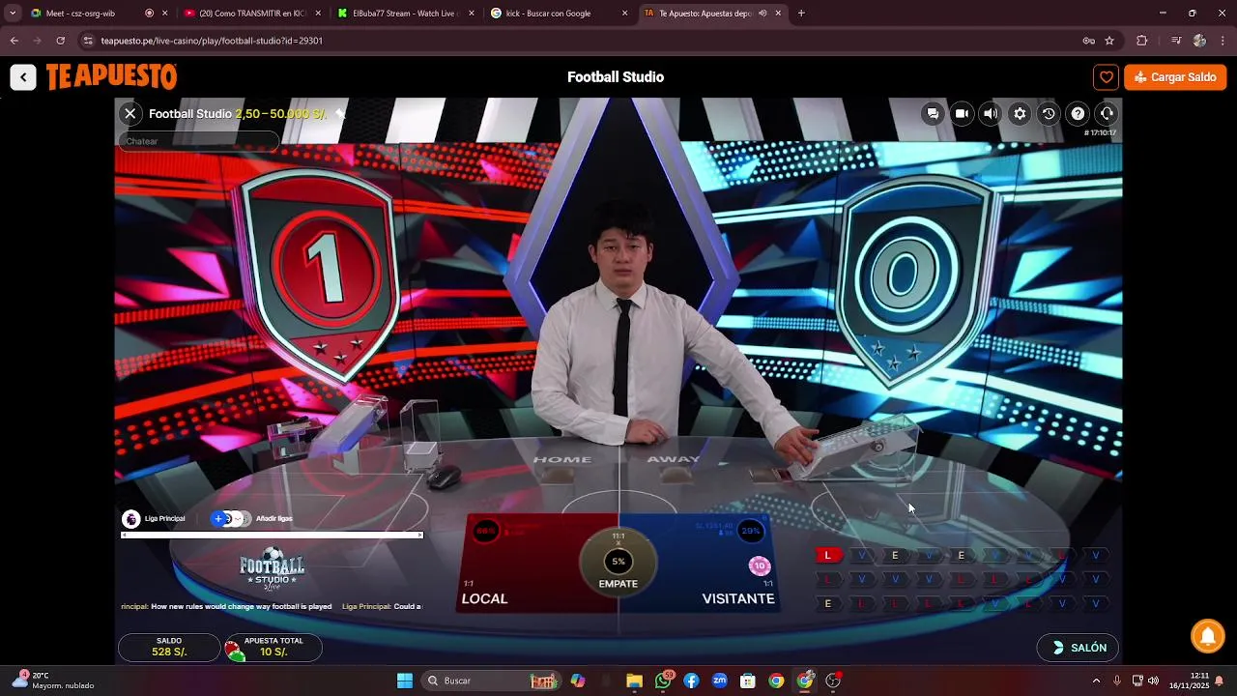The width and height of the screenshot is (1237, 696).
Task: Click the address bar URL
Action: click(212, 41)
